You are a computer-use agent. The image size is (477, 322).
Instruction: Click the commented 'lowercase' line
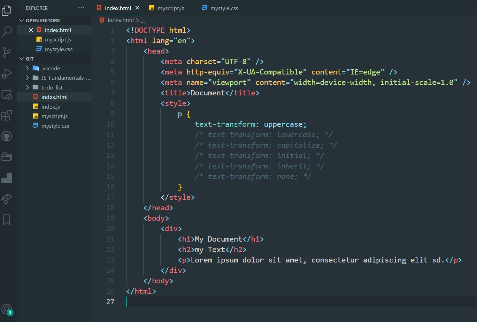264,135
